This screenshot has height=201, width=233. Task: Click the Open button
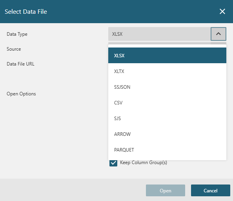click(x=166, y=190)
